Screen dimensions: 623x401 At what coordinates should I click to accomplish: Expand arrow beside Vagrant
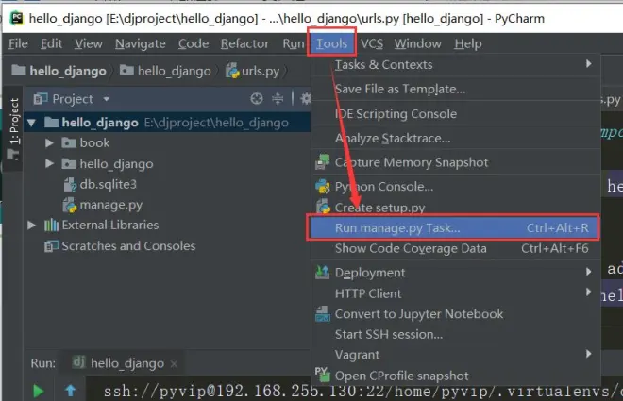(x=588, y=354)
